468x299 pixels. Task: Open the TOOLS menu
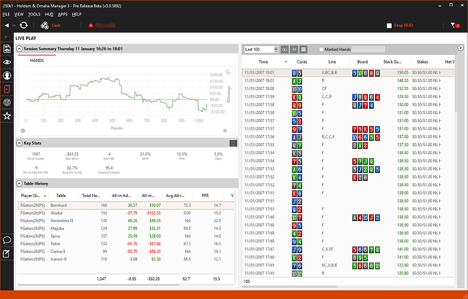coord(34,13)
